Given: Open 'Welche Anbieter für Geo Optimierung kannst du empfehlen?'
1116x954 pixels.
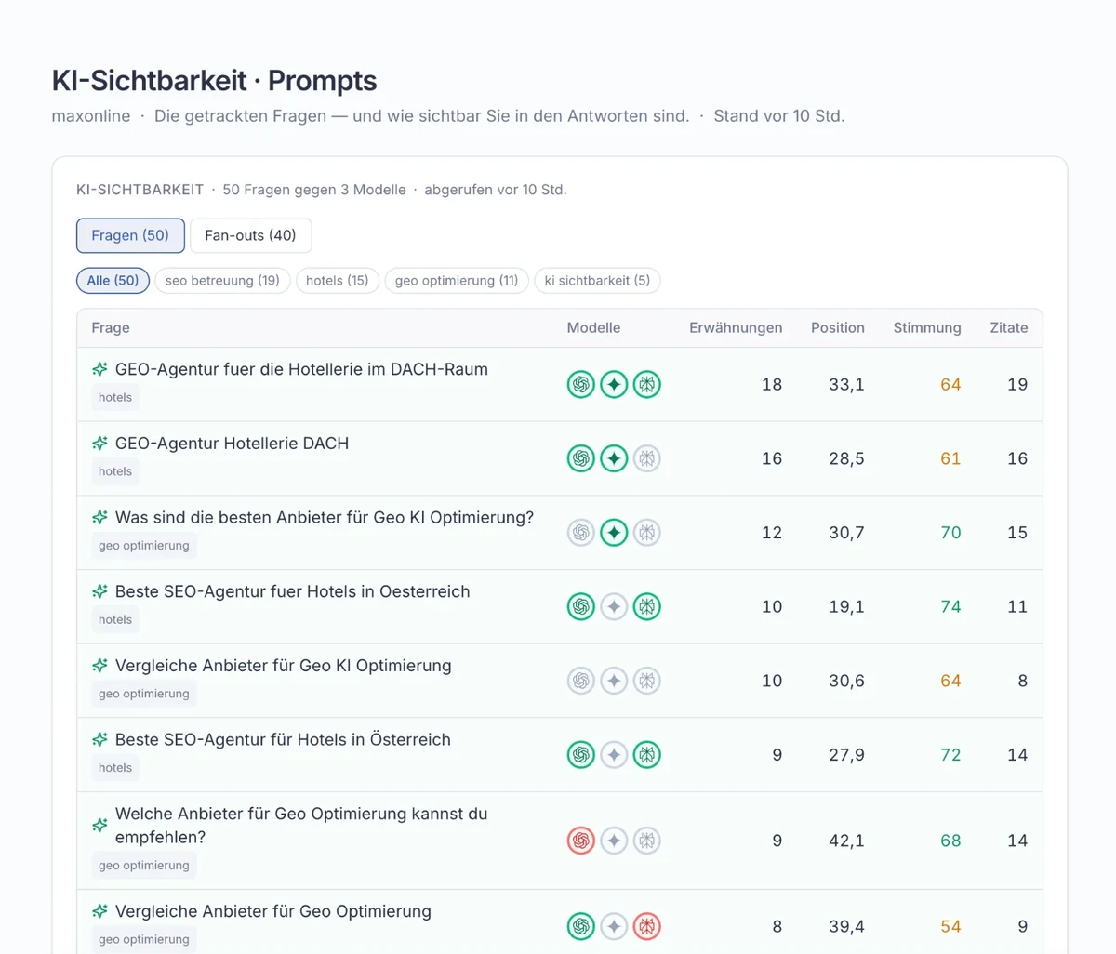Looking at the screenshot, I should [301, 826].
